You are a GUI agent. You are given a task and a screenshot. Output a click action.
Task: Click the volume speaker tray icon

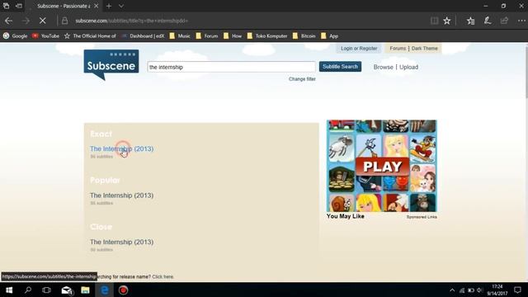(480, 290)
